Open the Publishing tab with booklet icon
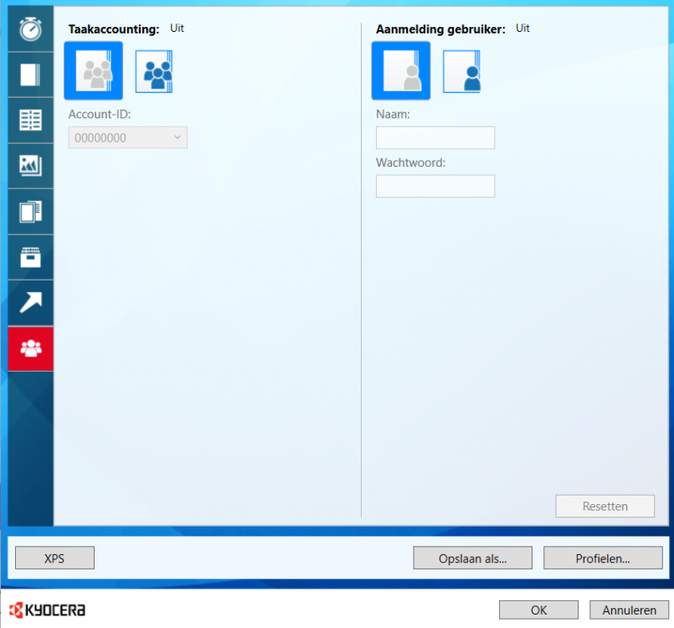This screenshot has height=628, width=674. point(30,211)
